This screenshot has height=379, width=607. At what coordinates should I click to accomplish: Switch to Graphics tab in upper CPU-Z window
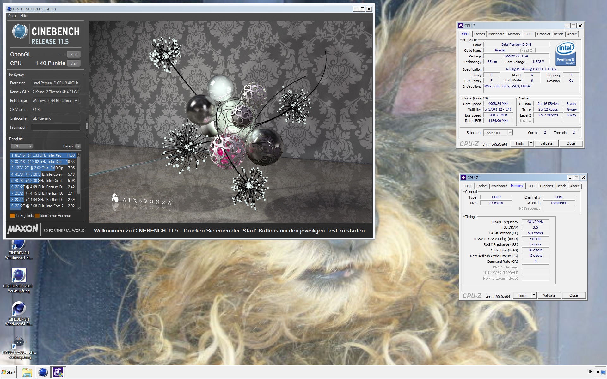[x=544, y=34]
